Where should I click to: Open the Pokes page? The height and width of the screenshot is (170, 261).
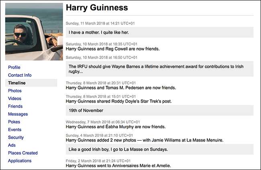point(14,122)
